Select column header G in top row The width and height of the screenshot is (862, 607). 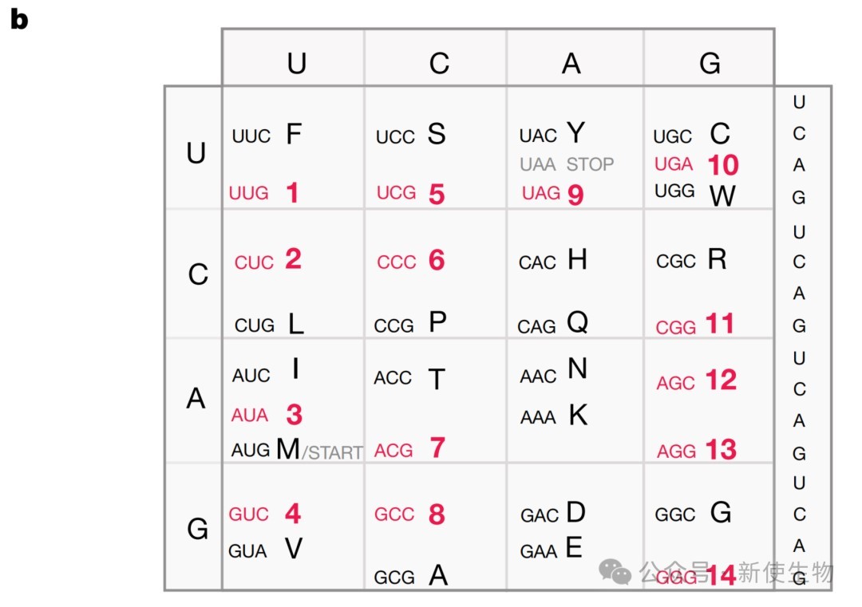coord(710,63)
